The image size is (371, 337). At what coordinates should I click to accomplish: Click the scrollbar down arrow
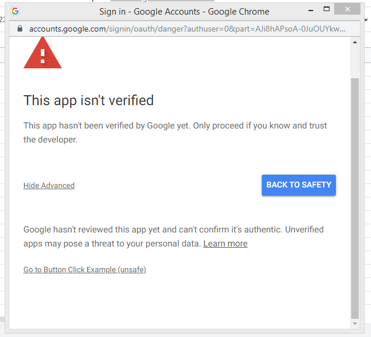click(x=355, y=323)
